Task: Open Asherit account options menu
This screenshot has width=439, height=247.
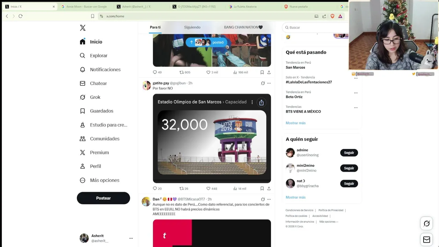Action: click(x=131, y=238)
